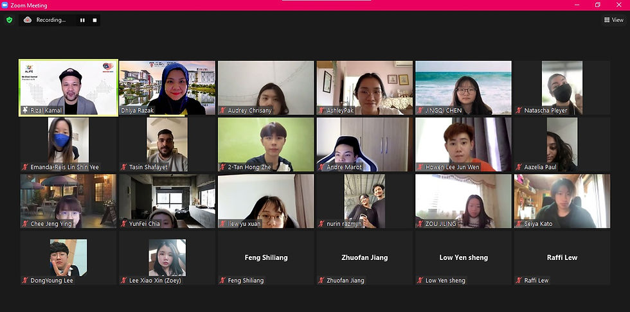Select nurin razmyn's video tile

[364, 202]
